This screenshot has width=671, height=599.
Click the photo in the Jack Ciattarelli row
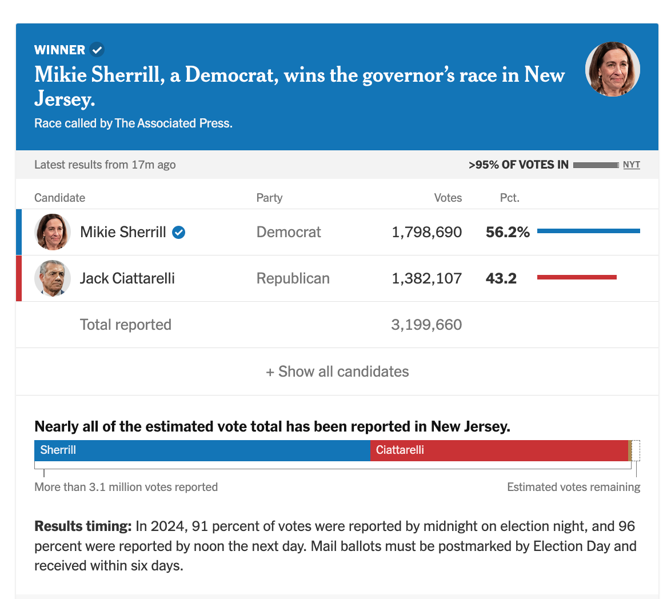pyautogui.click(x=53, y=278)
